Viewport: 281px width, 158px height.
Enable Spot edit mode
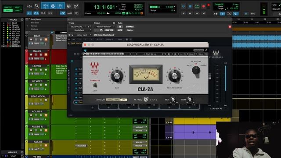pyautogui.click(x=18, y=7)
